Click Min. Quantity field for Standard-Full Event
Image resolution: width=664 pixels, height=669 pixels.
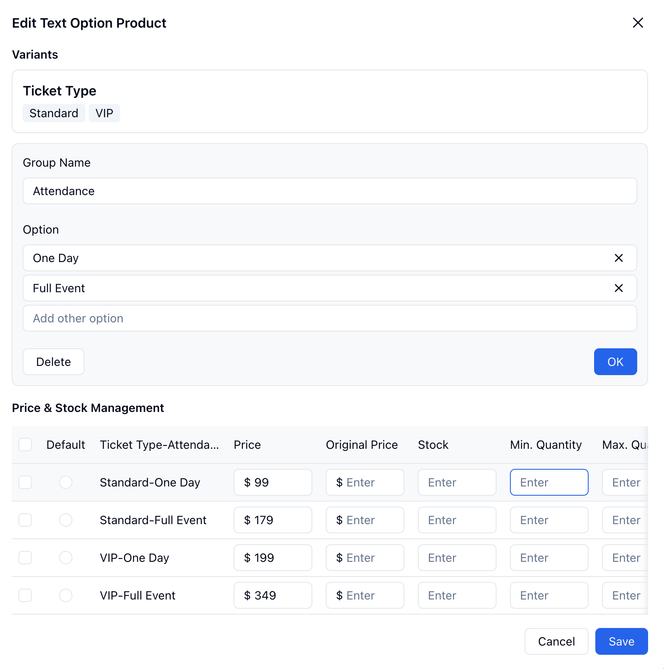[x=549, y=520]
